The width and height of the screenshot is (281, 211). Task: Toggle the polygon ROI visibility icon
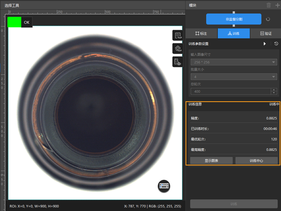pos(178,49)
